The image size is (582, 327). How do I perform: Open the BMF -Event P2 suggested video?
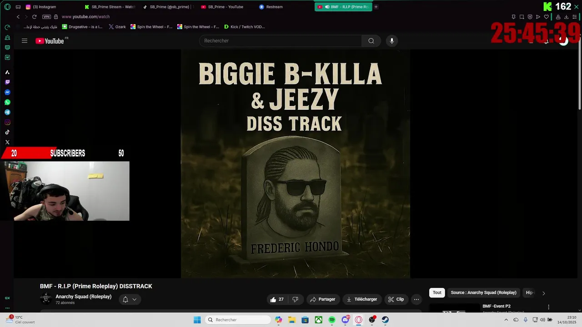(497, 306)
